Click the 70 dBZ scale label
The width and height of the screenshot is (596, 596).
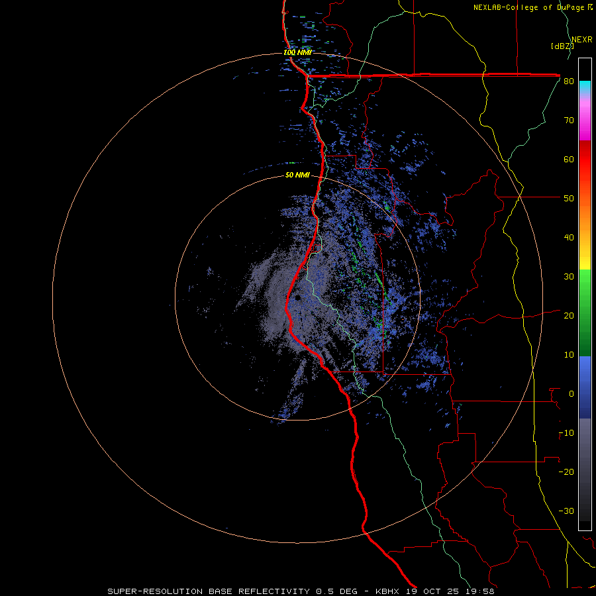tap(569, 121)
